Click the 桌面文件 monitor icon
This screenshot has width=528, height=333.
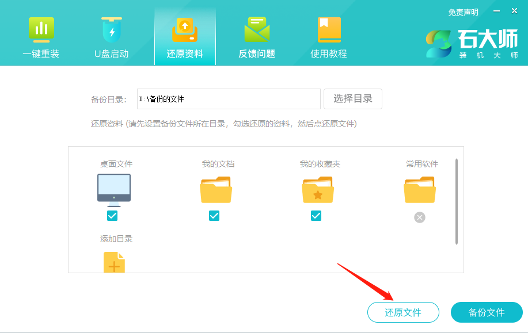pos(113,190)
